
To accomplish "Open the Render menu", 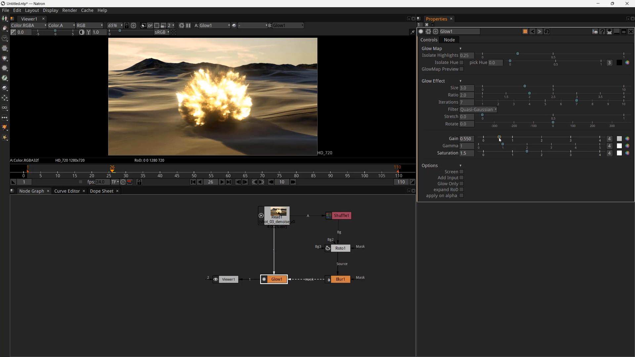I will coord(69,10).
